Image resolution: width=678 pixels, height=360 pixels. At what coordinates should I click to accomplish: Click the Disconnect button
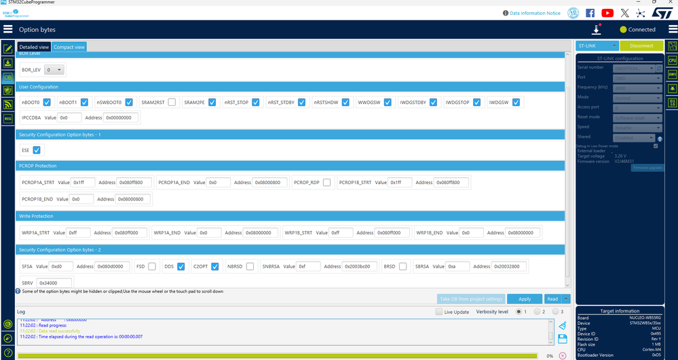(x=641, y=46)
